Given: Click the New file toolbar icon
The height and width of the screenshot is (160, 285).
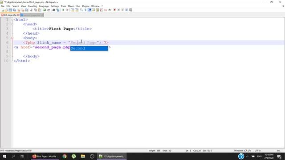Looking at the screenshot, I should [3, 10].
